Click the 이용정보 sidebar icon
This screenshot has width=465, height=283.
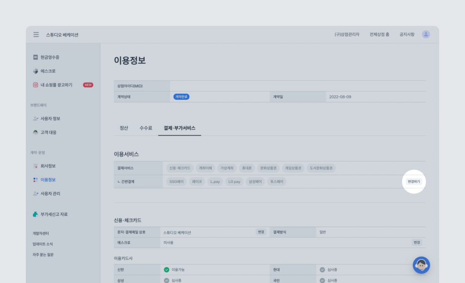pyautogui.click(x=35, y=180)
